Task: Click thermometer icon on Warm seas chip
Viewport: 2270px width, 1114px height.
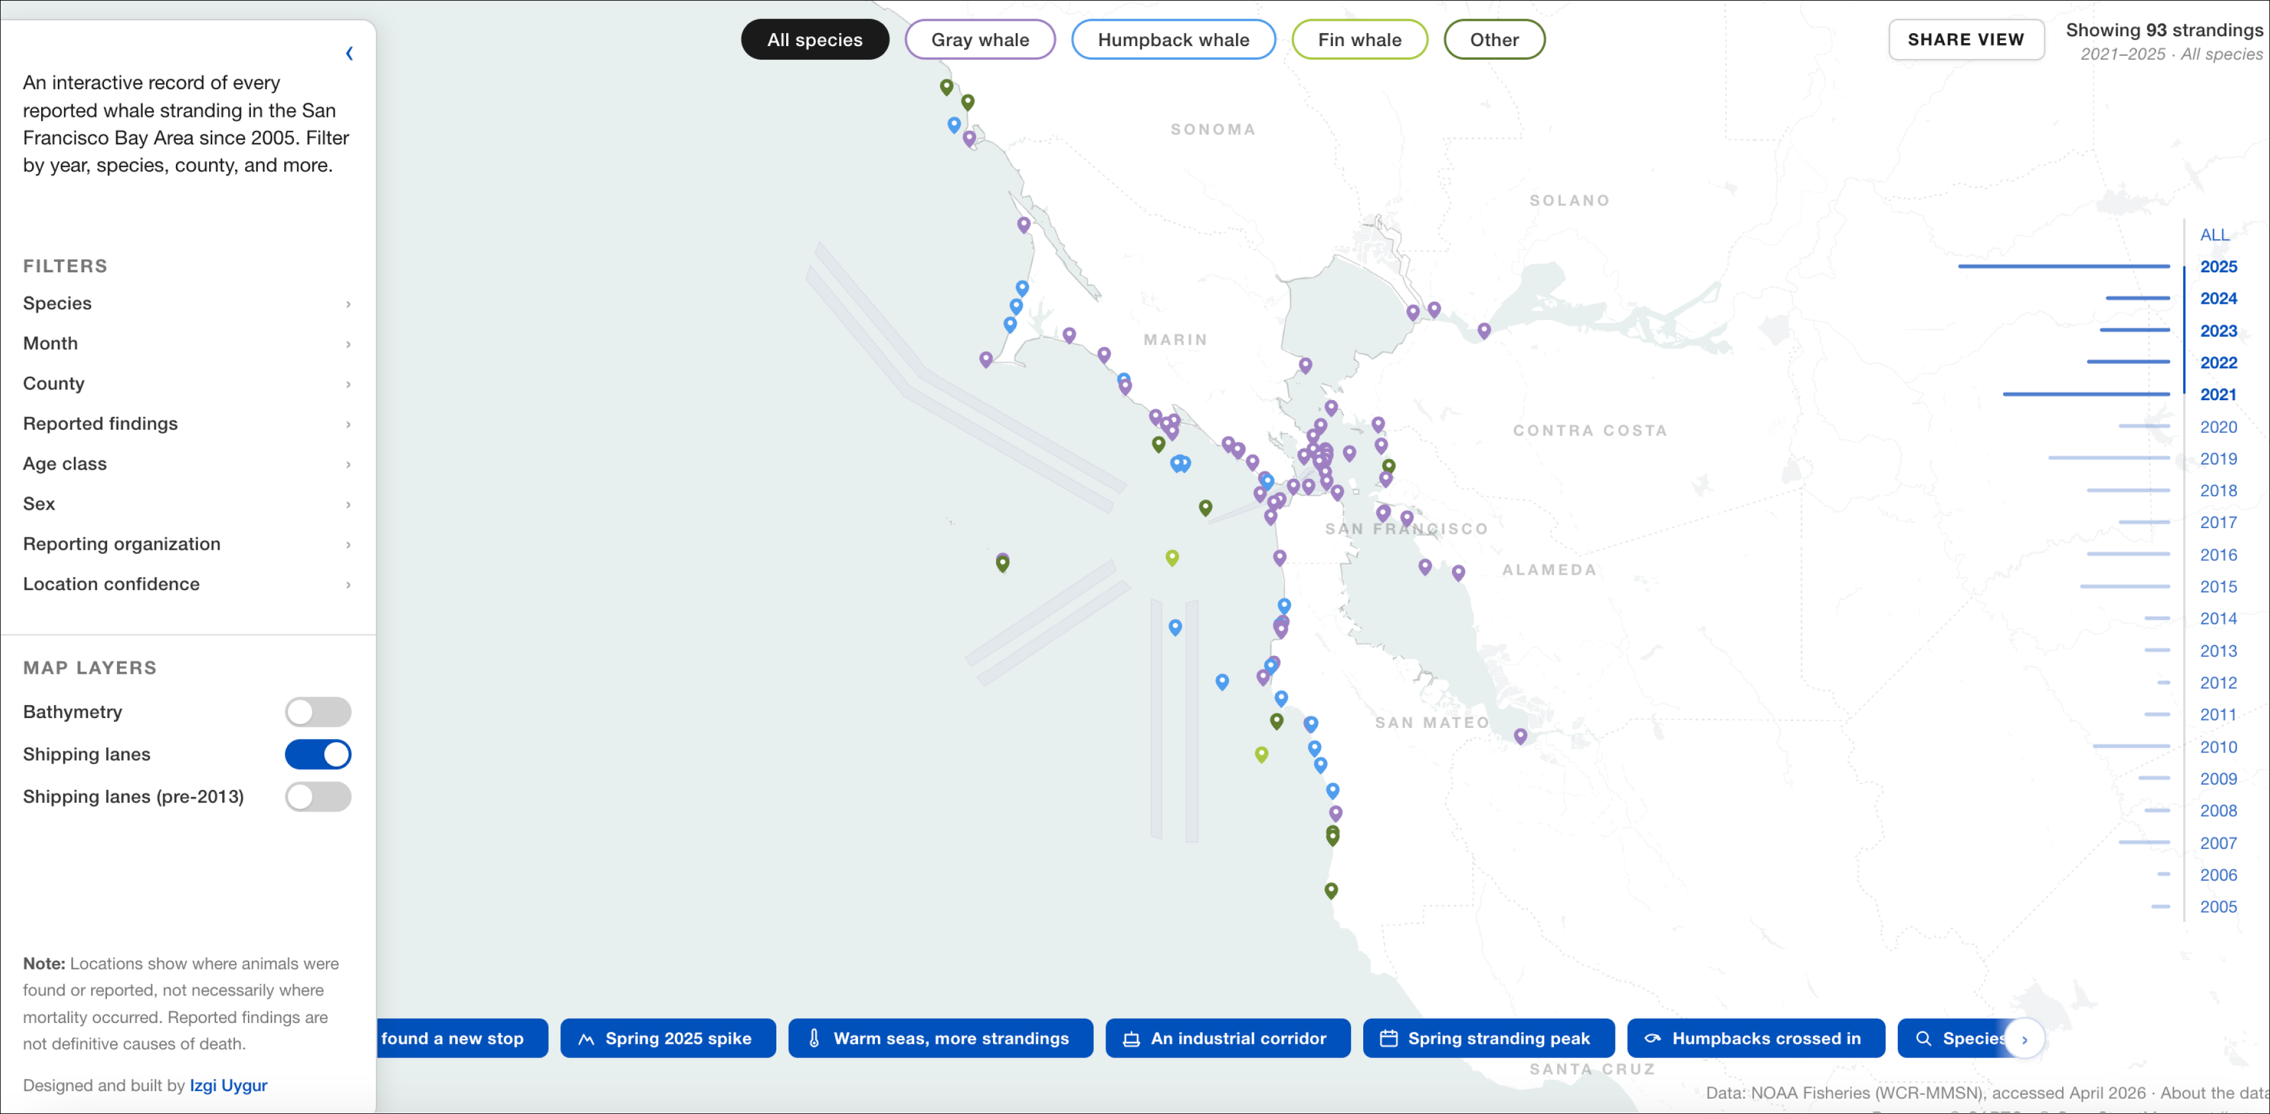Action: 814,1039
